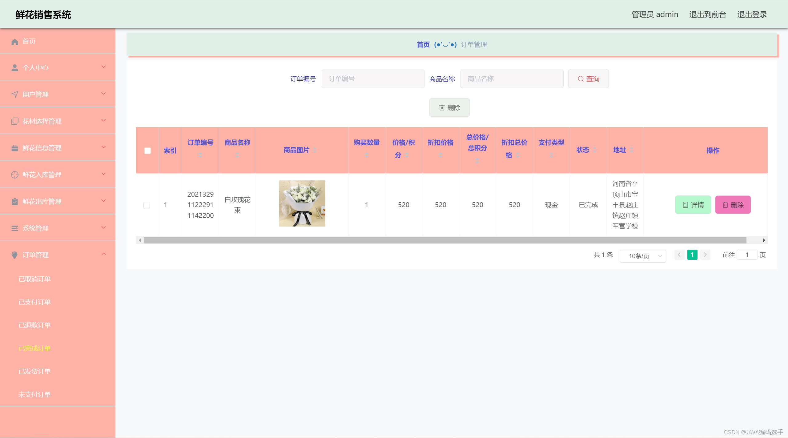Go to the previous page arrow
Viewport: 788px width, 438px height.
tap(679, 255)
